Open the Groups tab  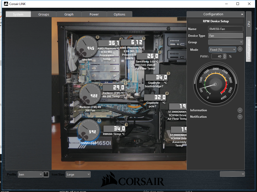tap(44, 14)
